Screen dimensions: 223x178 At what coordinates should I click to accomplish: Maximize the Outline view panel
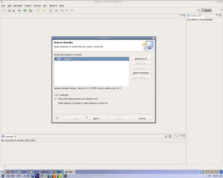(x=220, y=15)
